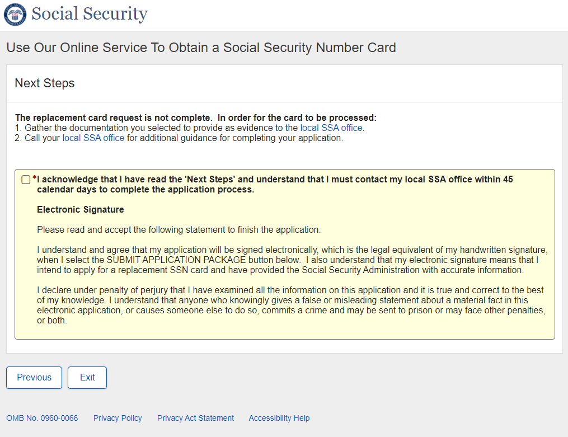
Task: Open the Accessibility Help link
Action: click(279, 418)
